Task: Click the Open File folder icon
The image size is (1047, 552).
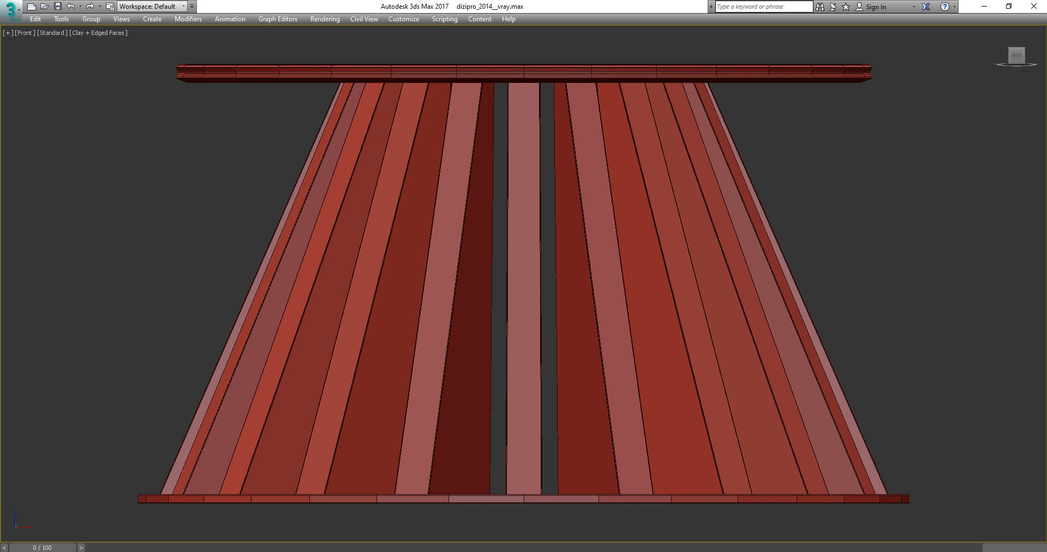Action: point(44,7)
